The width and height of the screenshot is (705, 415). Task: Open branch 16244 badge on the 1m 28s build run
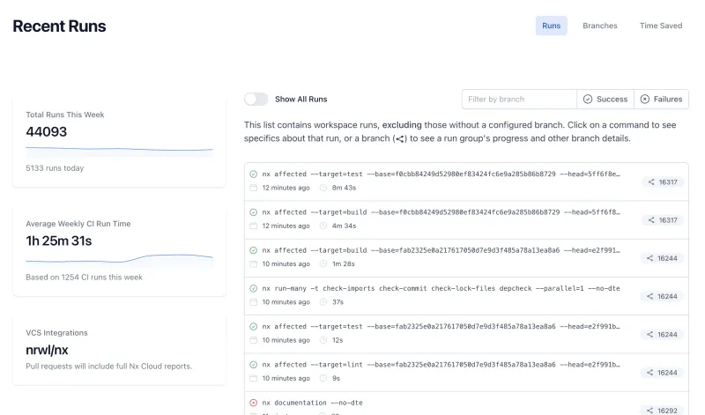(x=662, y=258)
